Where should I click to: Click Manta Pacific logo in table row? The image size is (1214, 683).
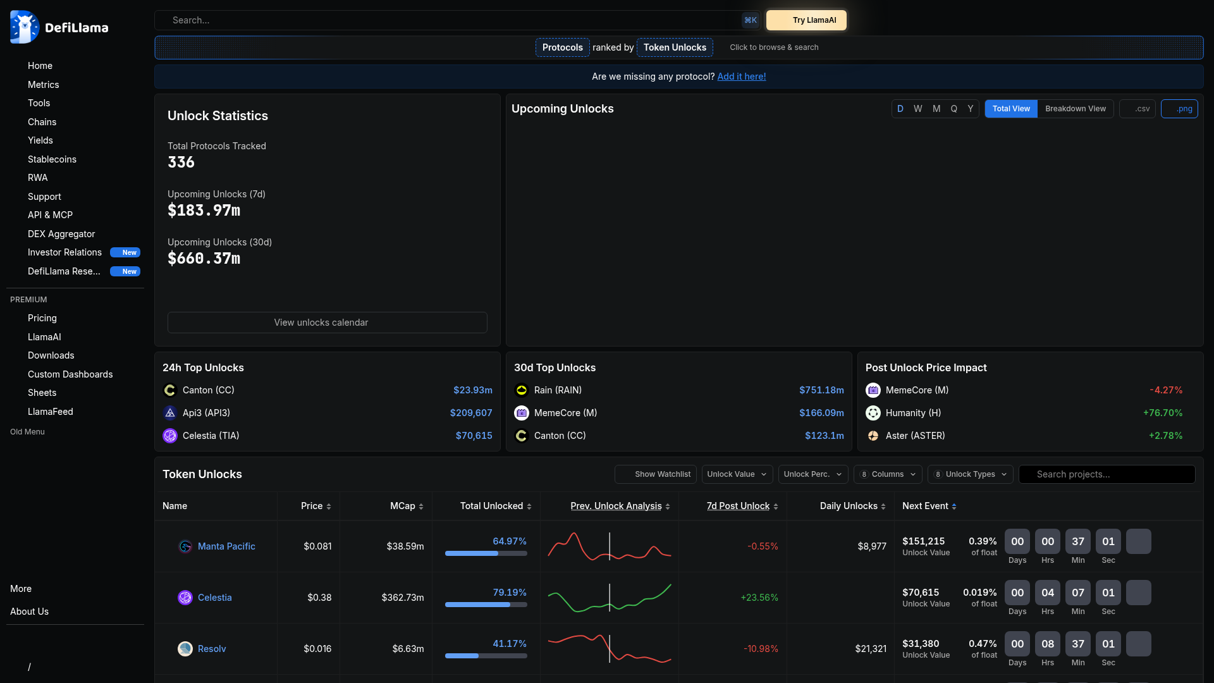coord(185,546)
